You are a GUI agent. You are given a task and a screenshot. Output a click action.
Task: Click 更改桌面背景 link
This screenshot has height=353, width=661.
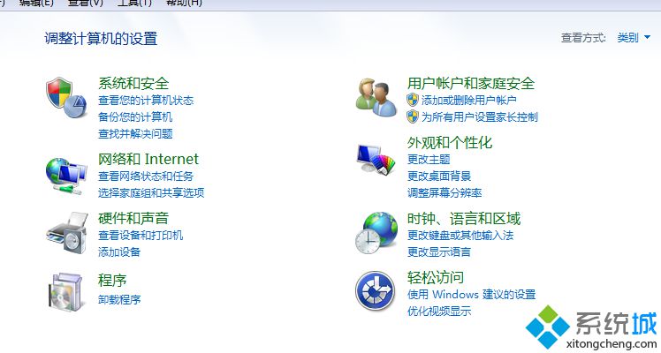[439, 176]
